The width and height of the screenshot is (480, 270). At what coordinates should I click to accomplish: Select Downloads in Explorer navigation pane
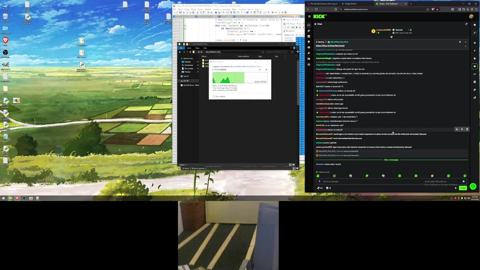(x=189, y=65)
